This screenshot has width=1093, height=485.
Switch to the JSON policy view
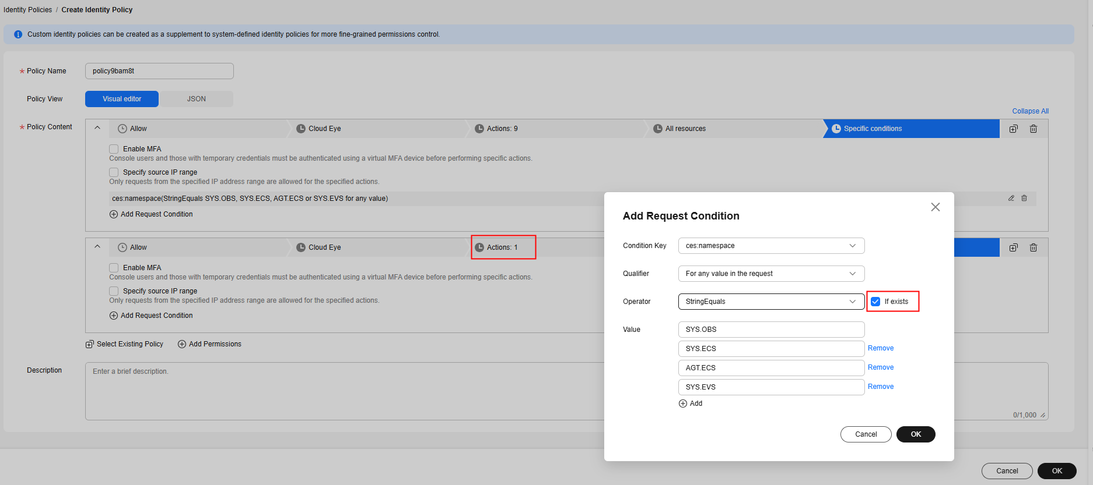coord(196,99)
